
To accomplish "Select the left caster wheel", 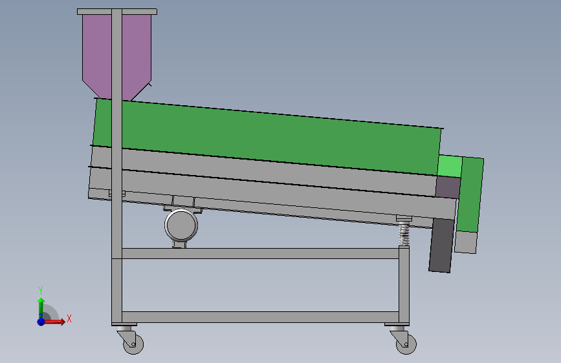I will coord(133,344).
